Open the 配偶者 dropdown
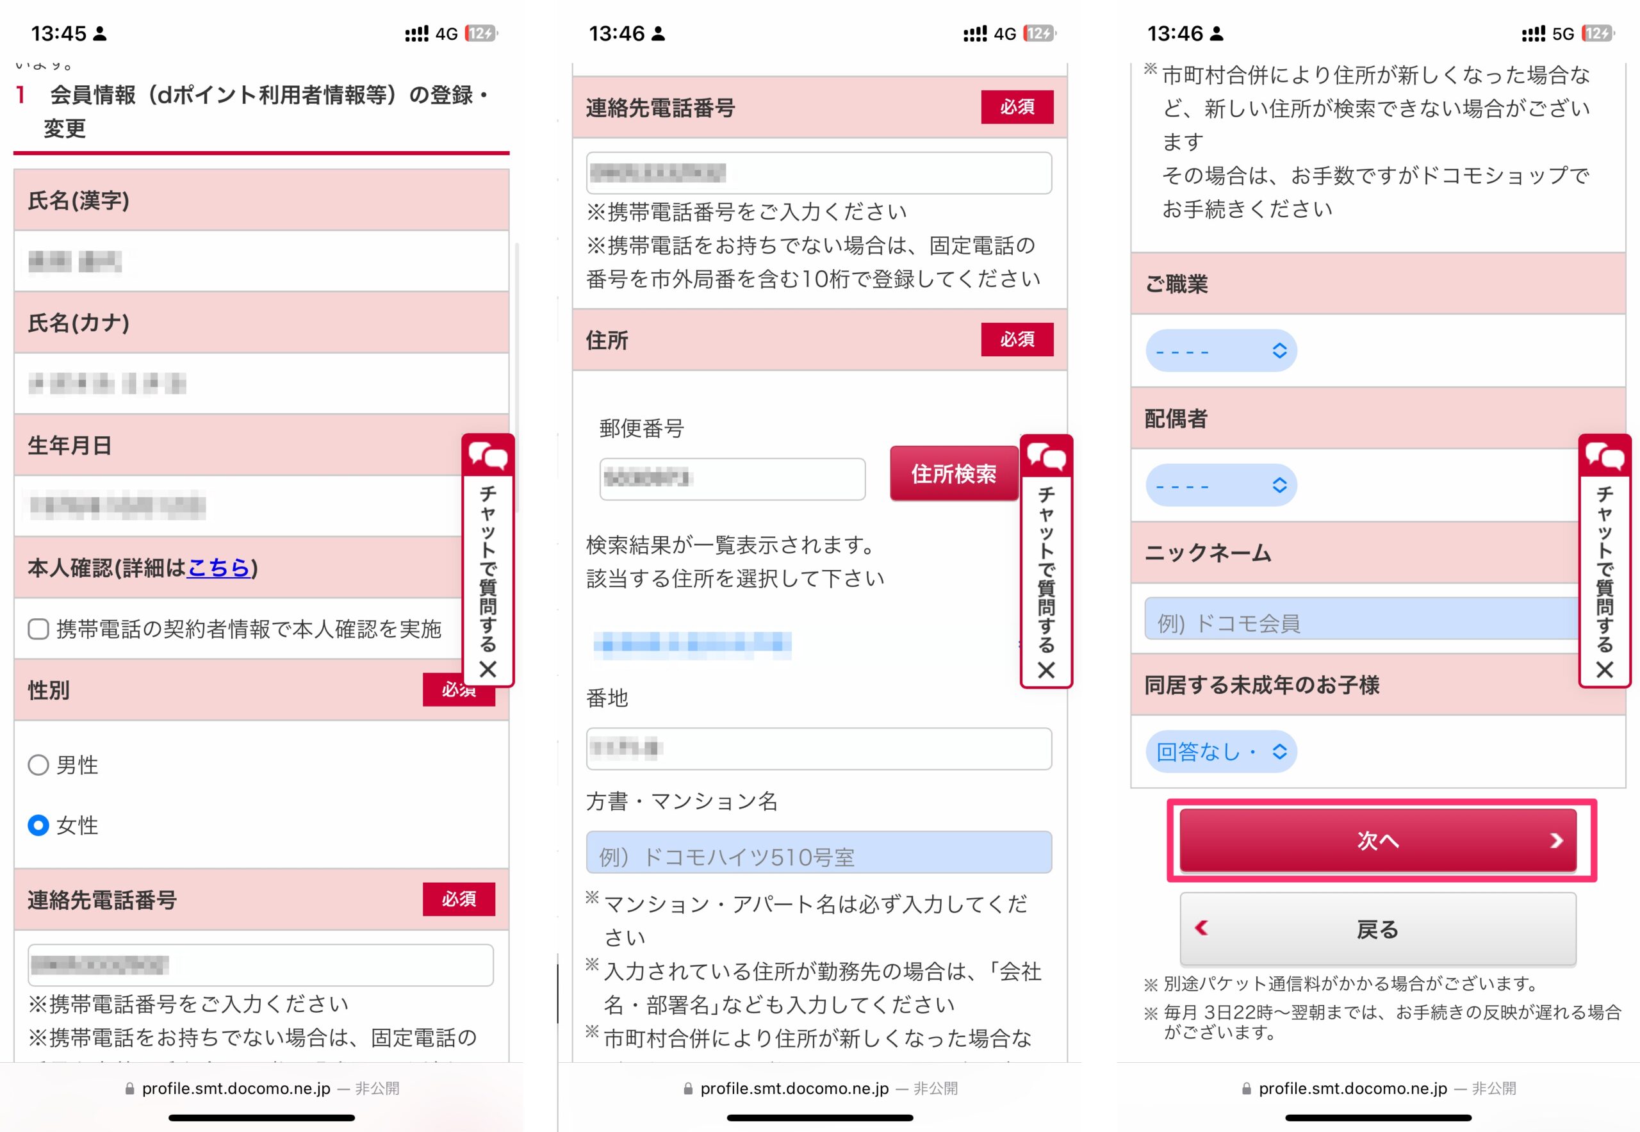Image resolution: width=1640 pixels, height=1132 pixels. pos(1221,485)
